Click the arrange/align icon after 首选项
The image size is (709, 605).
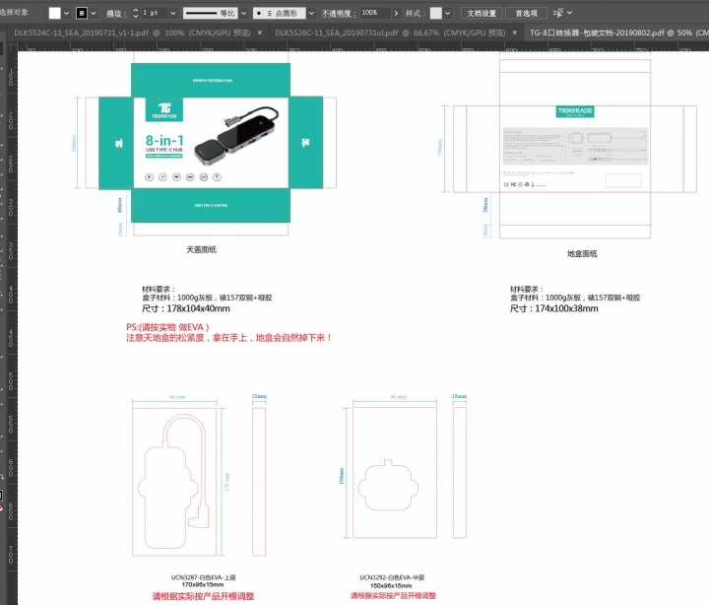point(558,13)
